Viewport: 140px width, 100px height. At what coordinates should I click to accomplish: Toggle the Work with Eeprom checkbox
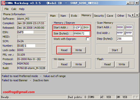coord(87,39)
